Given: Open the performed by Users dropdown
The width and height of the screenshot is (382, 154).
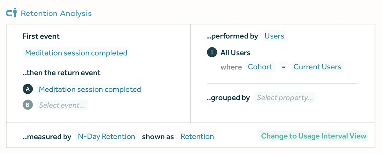Looking at the screenshot, I should pyautogui.click(x=274, y=36).
